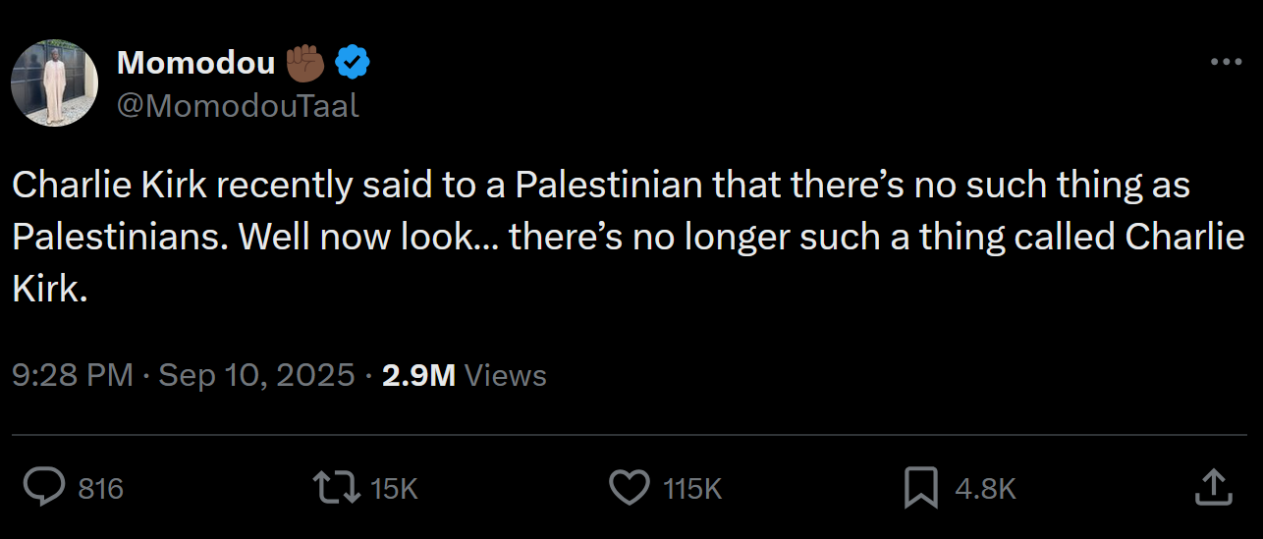Toggle the bookmark icon on this post

[x=920, y=487]
